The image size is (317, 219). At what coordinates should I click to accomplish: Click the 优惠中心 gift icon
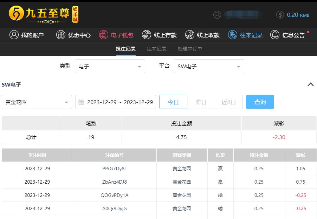61,35
